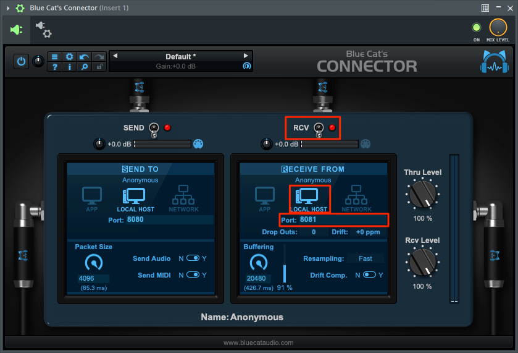The height and width of the screenshot is (353, 518).
Task: Click the Thru Level 100 % value
Action: pyautogui.click(x=422, y=218)
